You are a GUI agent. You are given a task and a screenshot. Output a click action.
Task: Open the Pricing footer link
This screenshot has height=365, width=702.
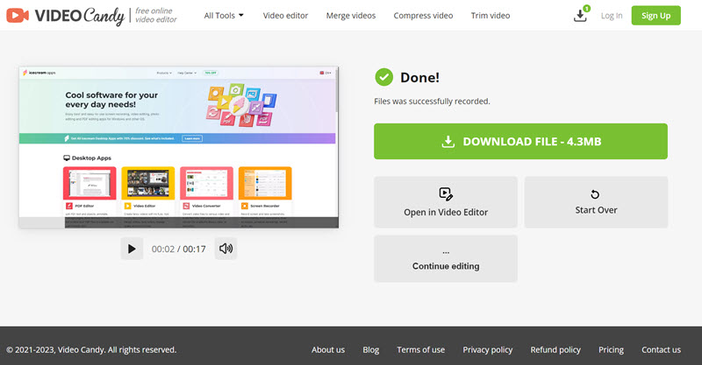pyautogui.click(x=611, y=350)
